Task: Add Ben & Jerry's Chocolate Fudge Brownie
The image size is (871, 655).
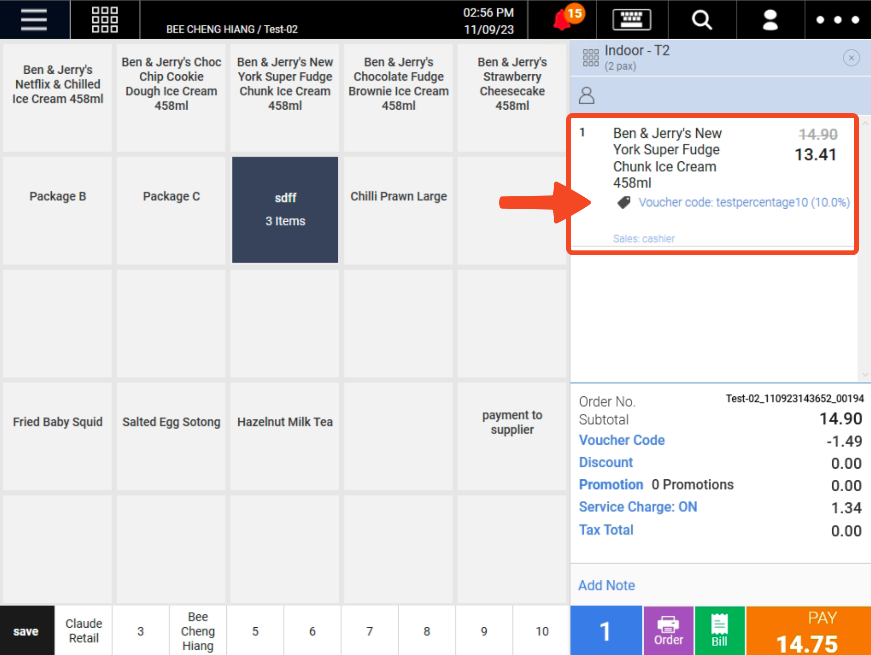Action: [399, 98]
